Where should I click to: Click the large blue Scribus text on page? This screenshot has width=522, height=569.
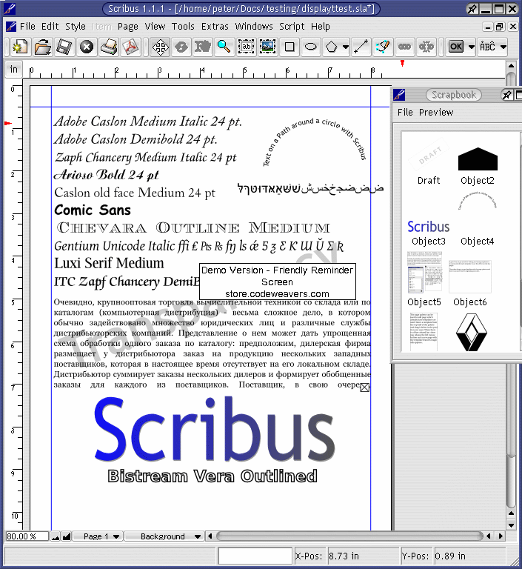pos(215,429)
